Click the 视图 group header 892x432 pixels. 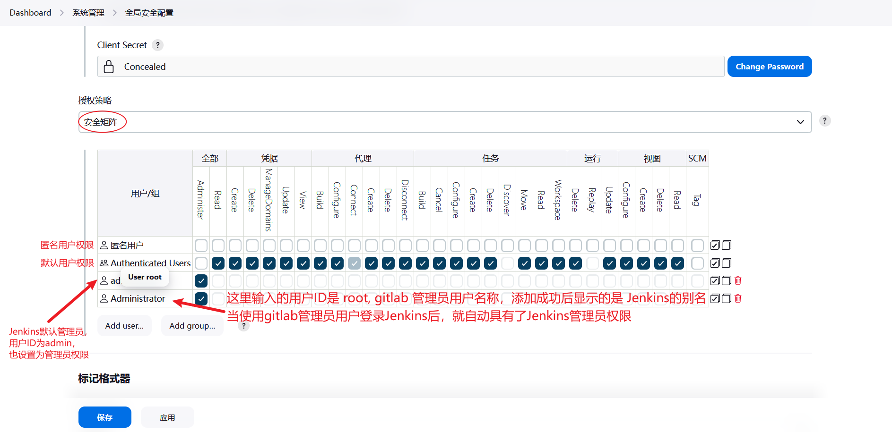pyautogui.click(x=652, y=159)
